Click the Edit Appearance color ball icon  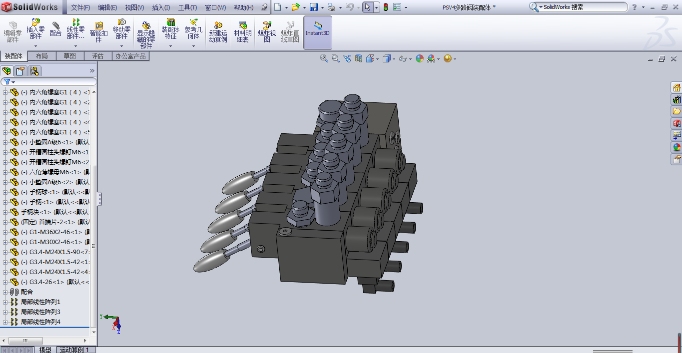420,58
